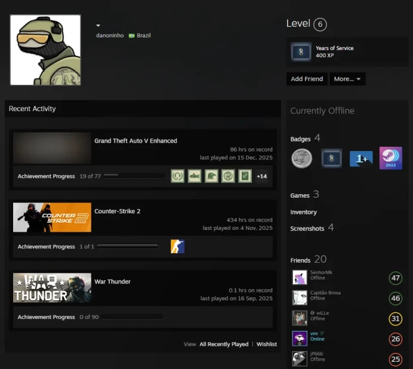Click the Brazil flag icon
This screenshot has width=413, height=369.
pos(131,36)
